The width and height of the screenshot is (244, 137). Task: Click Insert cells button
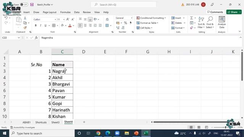[176, 18]
